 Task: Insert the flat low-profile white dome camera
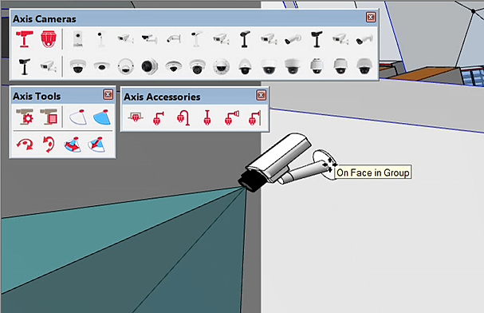101,66
